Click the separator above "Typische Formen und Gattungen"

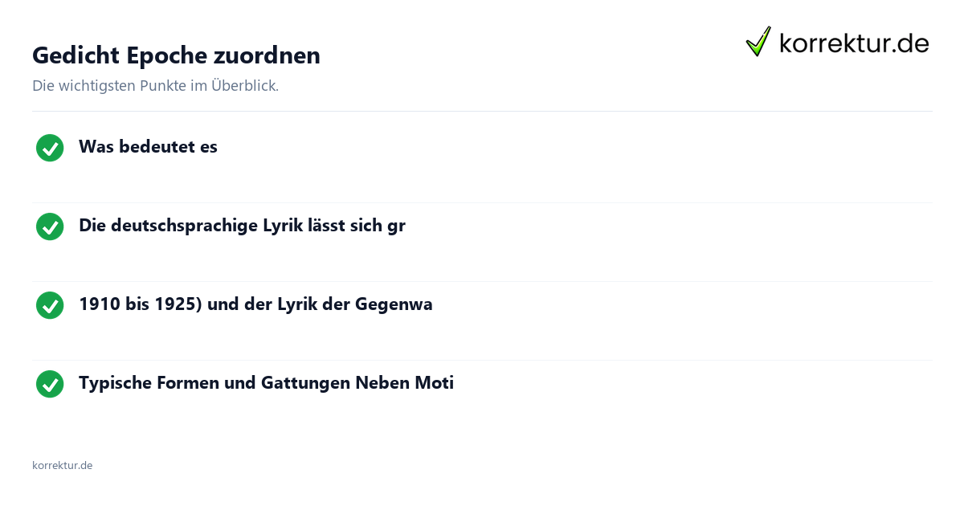(482, 360)
